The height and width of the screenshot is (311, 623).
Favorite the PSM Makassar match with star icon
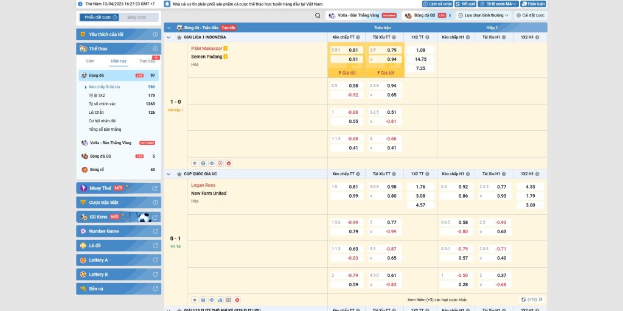pos(195,163)
